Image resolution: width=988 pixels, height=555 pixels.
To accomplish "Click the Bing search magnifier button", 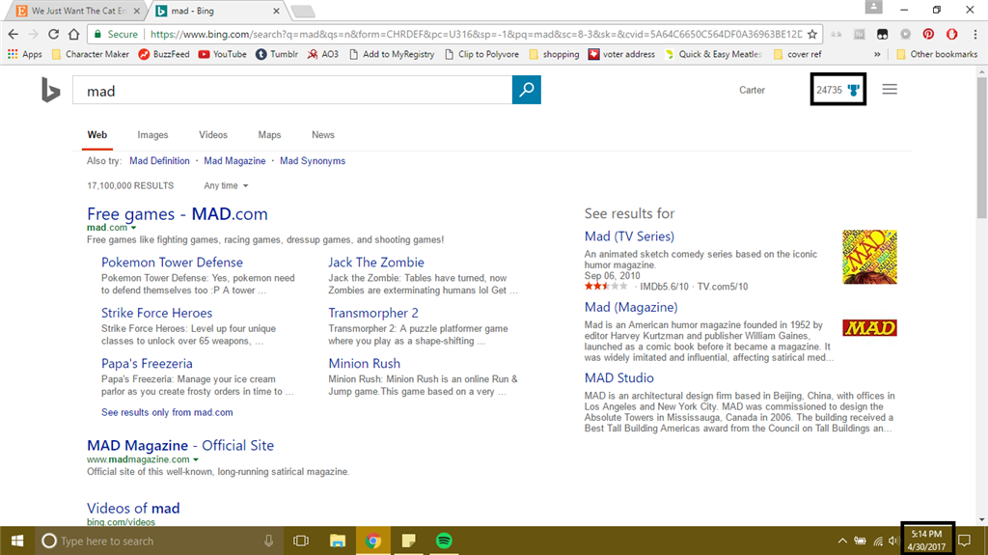I will [526, 90].
